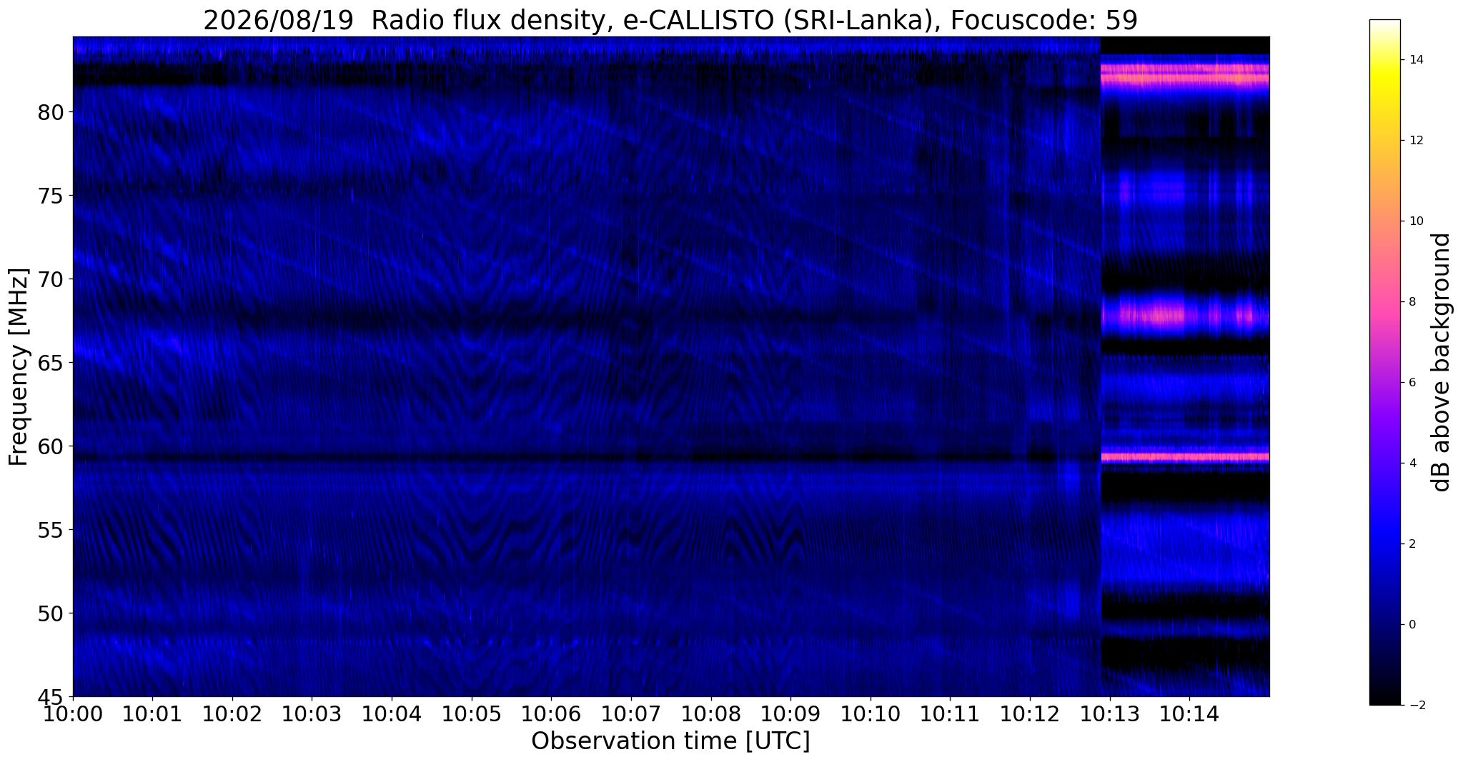Click the Observation time [UTC] axis label

click(670, 741)
